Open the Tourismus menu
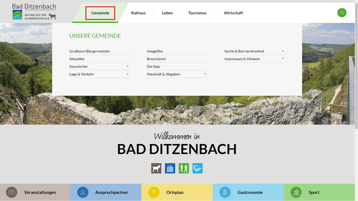The image size is (358, 201). [x=197, y=13]
